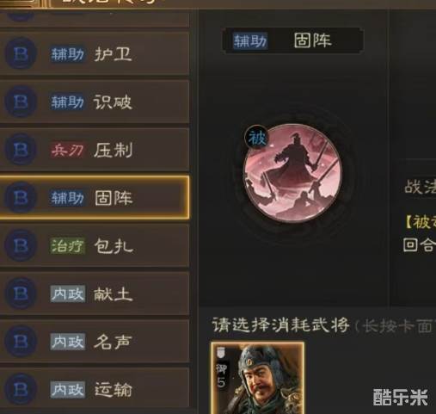Click the B grade icon beside 包扎
The width and height of the screenshot is (436, 414).
pyautogui.click(x=21, y=245)
